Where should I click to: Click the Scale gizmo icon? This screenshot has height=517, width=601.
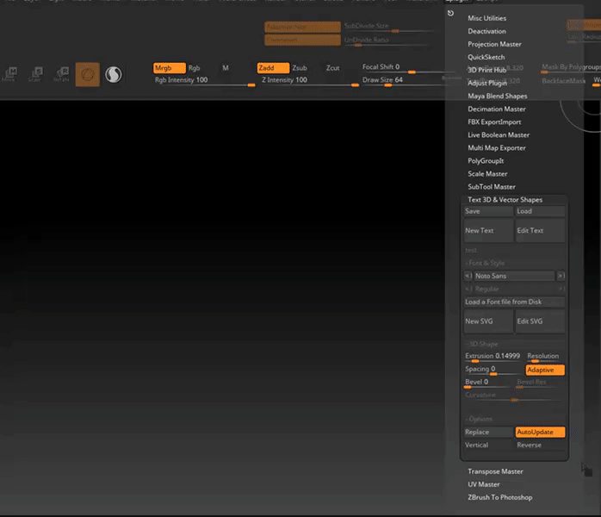pos(35,74)
